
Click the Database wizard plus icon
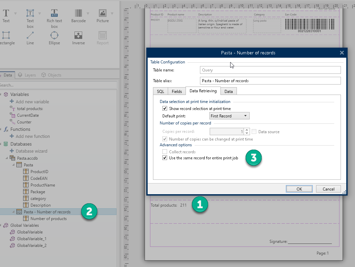tap(12, 151)
